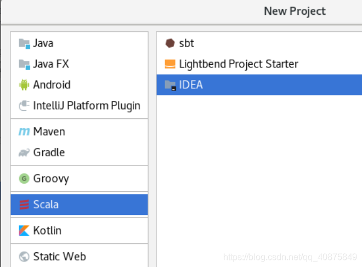Click the IntelliJ Platform Plugin plug icon
362x267 pixels.
(24, 106)
